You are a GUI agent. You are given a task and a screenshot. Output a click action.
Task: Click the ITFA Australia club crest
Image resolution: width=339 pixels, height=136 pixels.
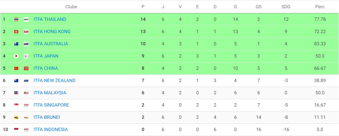click(26, 44)
